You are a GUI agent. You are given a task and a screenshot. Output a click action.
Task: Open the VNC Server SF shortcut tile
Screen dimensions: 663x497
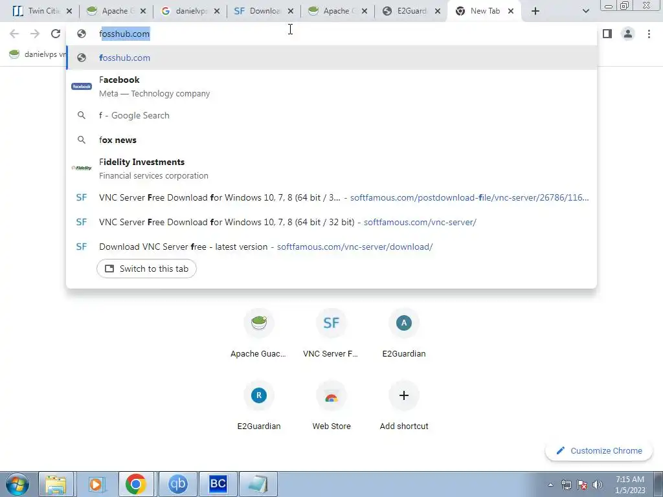pyautogui.click(x=331, y=335)
